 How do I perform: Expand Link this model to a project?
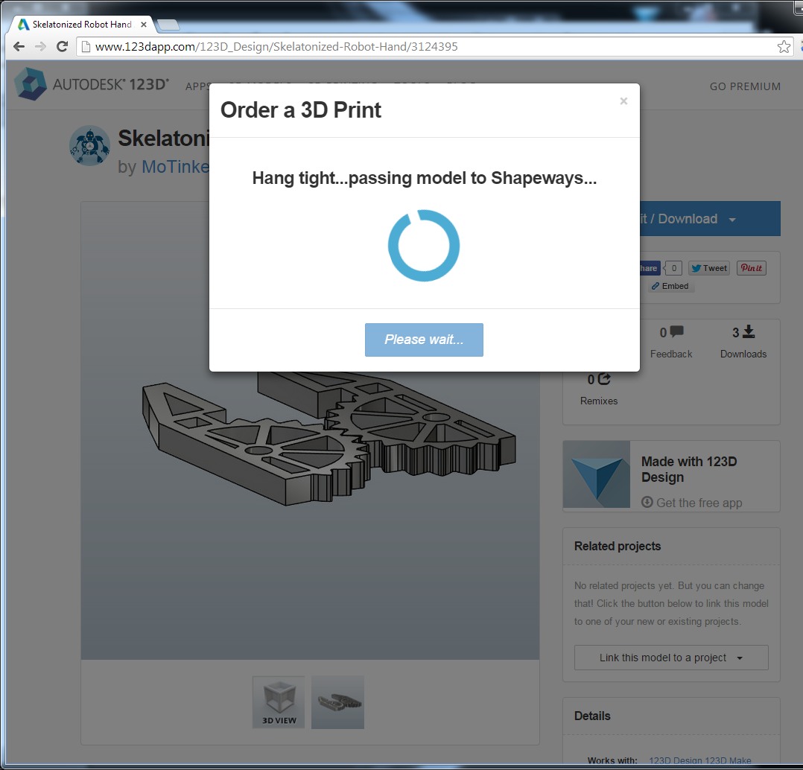tap(671, 658)
